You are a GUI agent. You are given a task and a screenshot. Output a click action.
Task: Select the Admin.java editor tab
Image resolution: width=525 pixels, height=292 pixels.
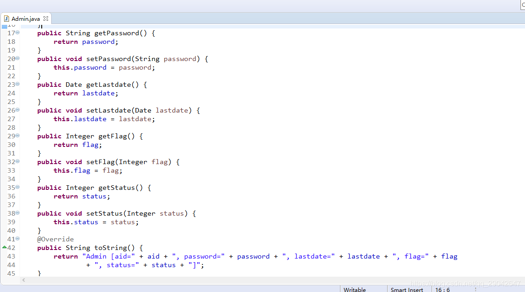(25, 19)
